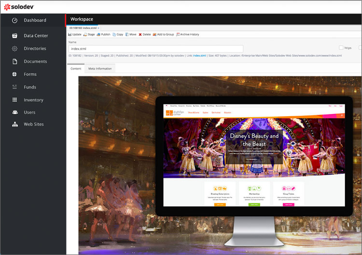Switch to the Content tab
This screenshot has width=362, height=255.
coord(76,68)
